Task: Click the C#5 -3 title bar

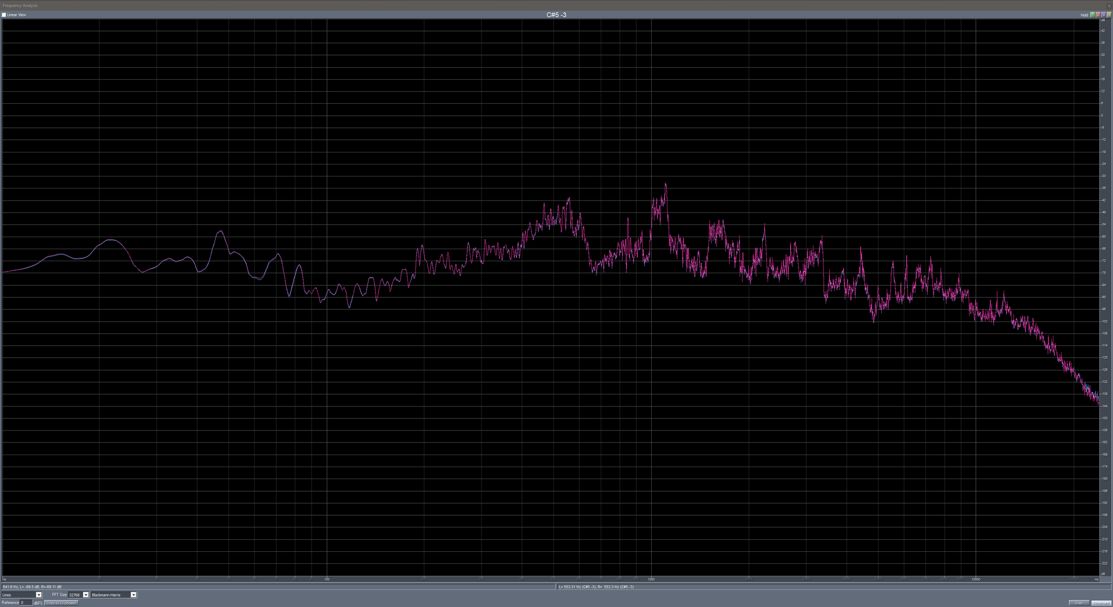Action: (x=556, y=15)
